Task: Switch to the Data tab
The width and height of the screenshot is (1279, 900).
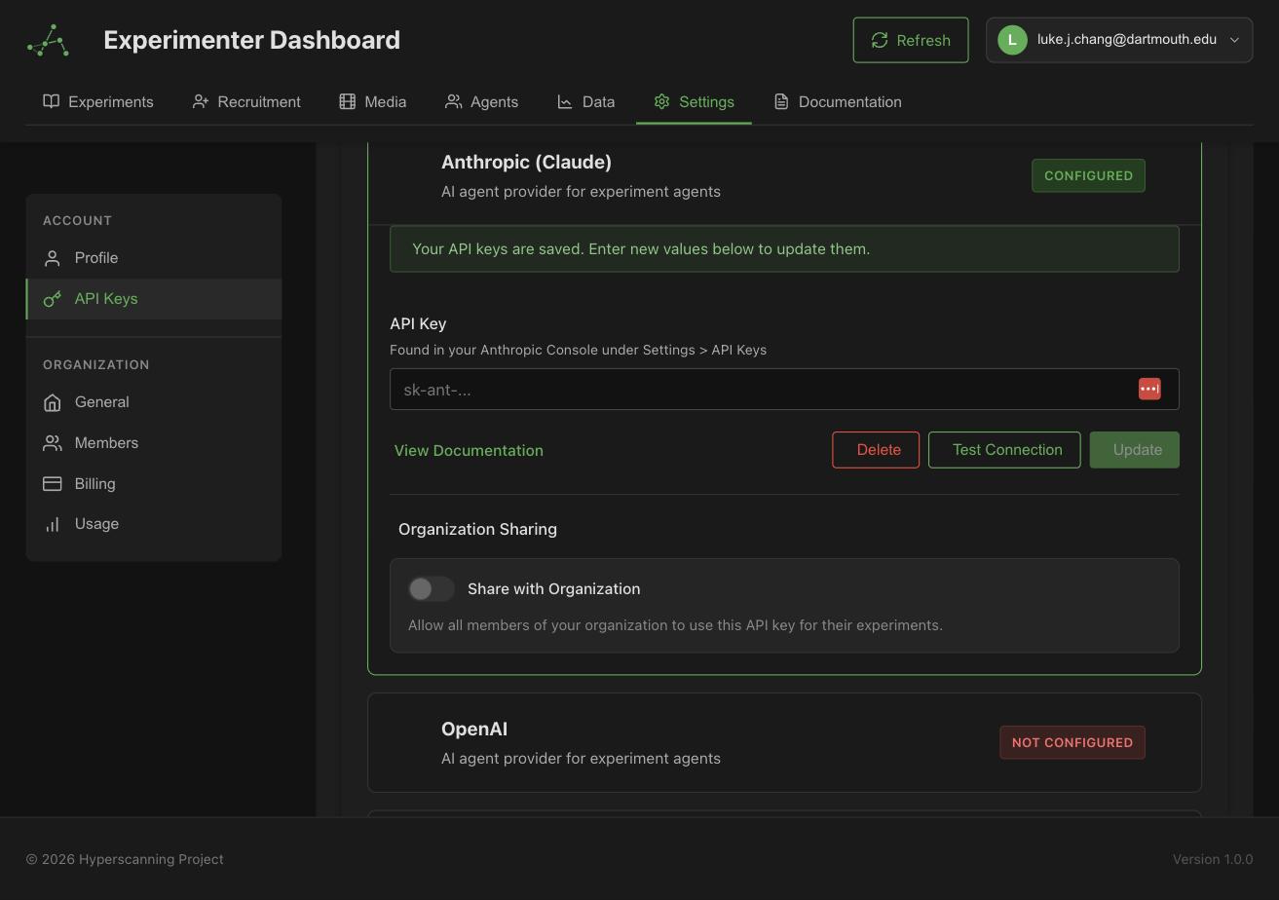Action: coord(586,101)
